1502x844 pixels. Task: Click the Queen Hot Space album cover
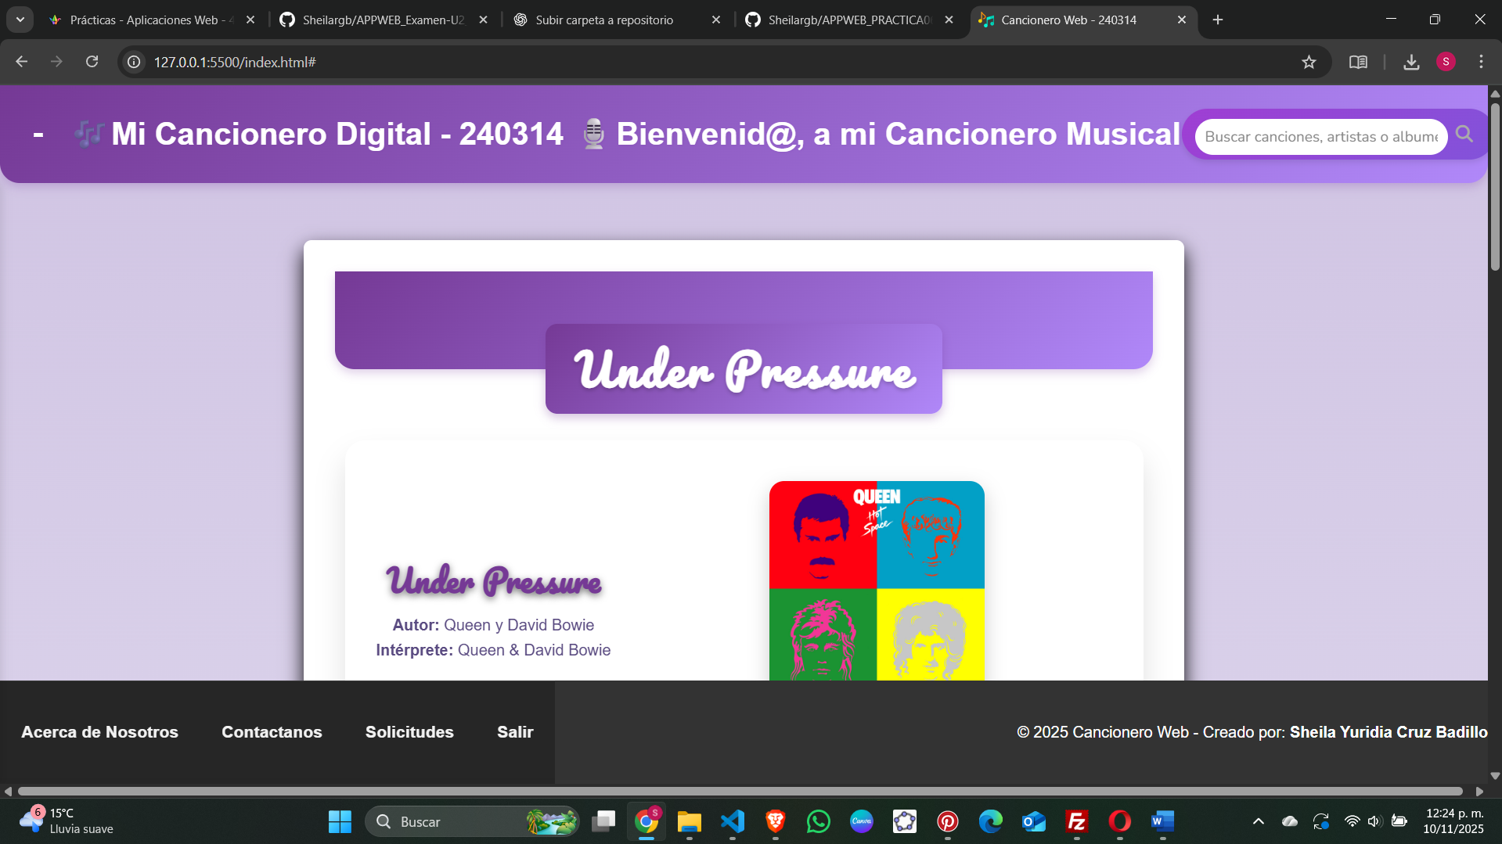tap(877, 580)
